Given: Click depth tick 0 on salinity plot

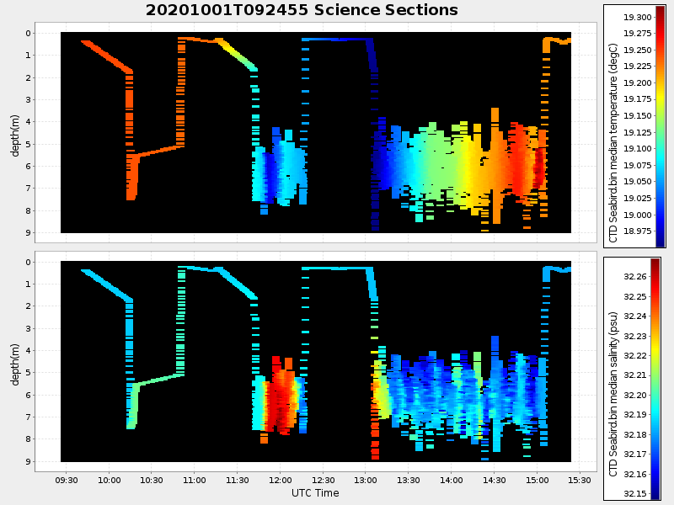Looking at the screenshot, I should click(29, 263).
